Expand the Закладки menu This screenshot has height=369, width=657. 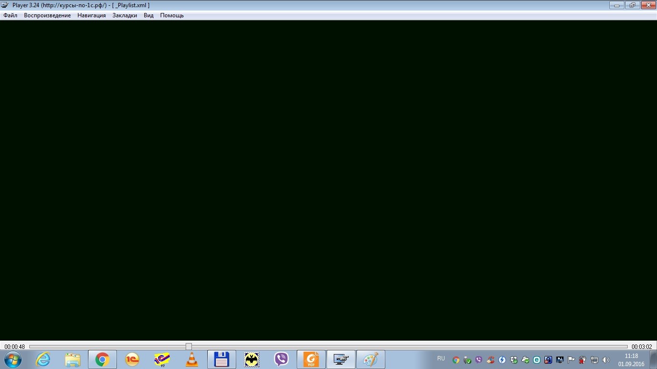[125, 15]
